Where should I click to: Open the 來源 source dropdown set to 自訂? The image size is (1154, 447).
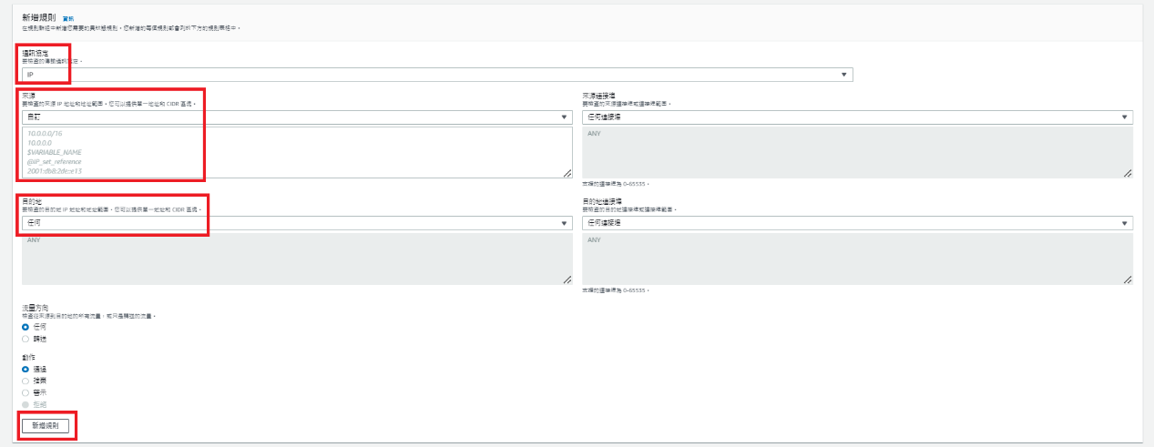pos(297,117)
